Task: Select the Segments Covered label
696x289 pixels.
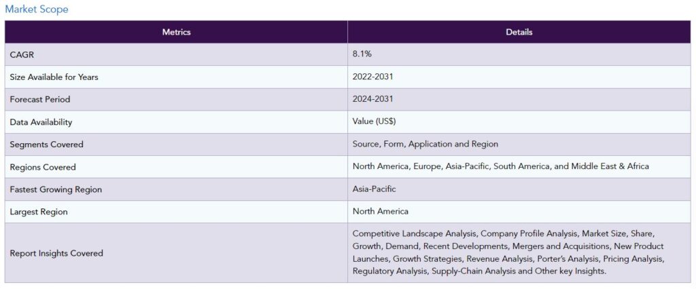Action: point(47,144)
